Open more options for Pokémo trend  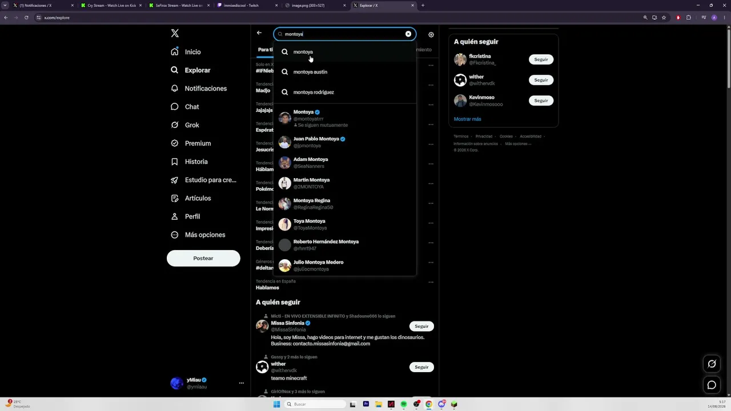click(431, 183)
